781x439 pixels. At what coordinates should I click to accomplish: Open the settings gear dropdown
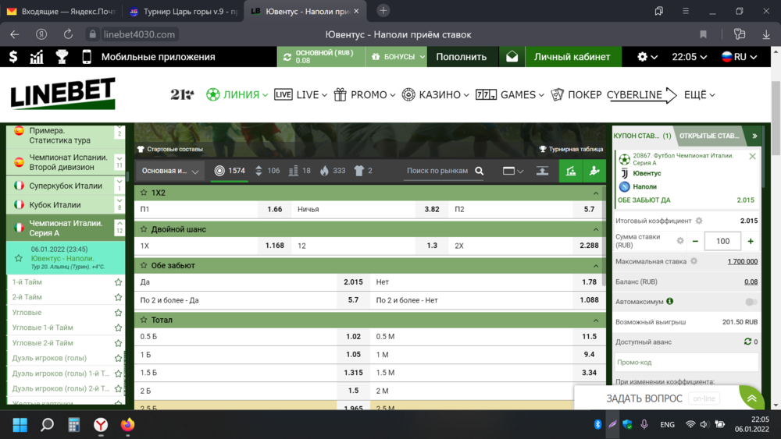coord(647,57)
